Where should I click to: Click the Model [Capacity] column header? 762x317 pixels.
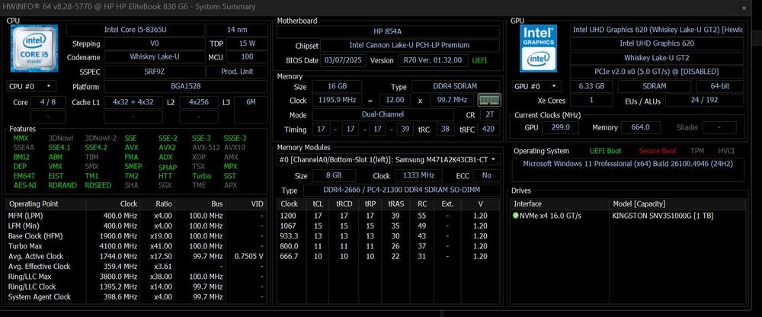click(x=677, y=203)
